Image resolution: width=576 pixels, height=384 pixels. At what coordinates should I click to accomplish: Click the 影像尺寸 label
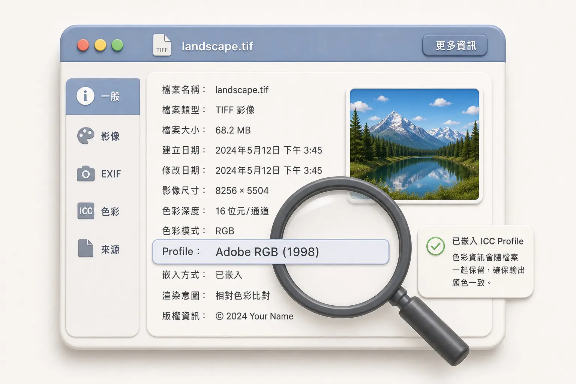[184, 191]
